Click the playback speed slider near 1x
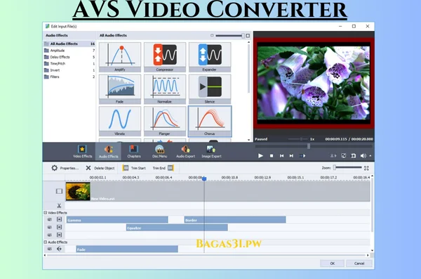The image size is (421, 279). (x=298, y=139)
